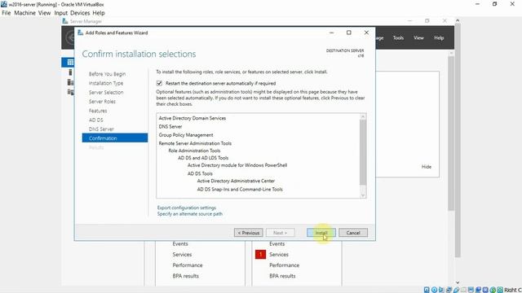Click the shared folders icon in VirtualBox status bar

point(463,290)
